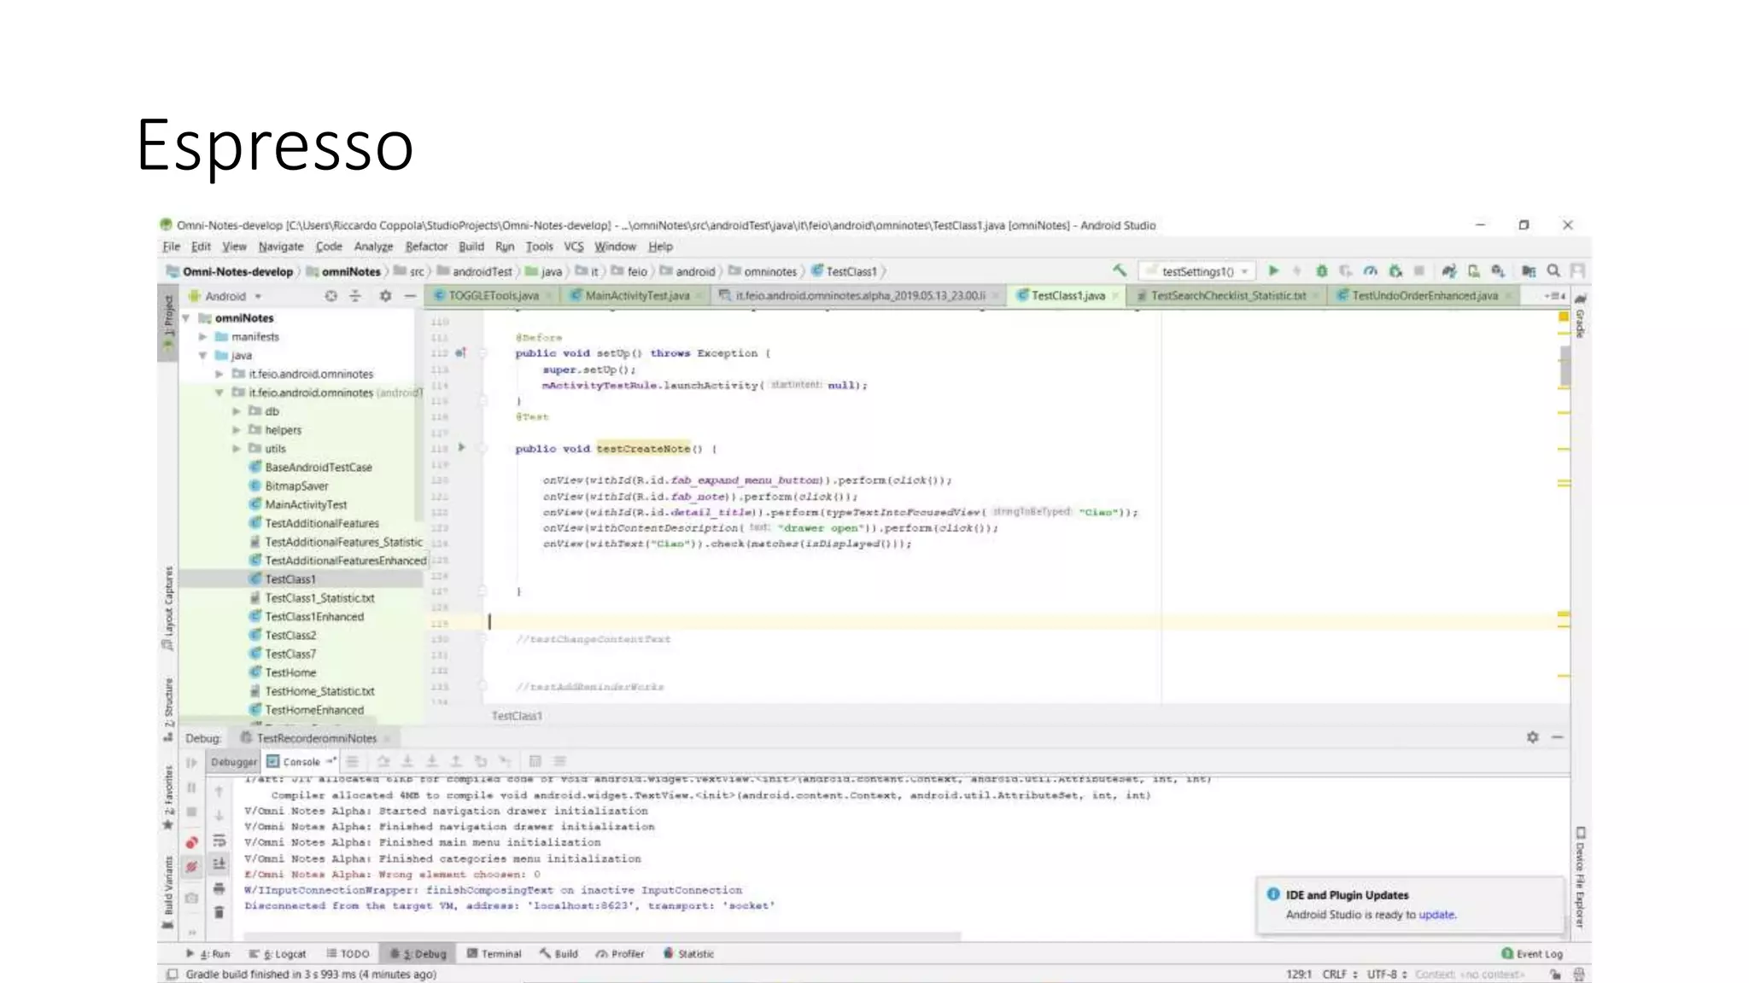This screenshot has height=983, width=1749.
Task: Toggle scroll to end in console
Action: [219, 864]
